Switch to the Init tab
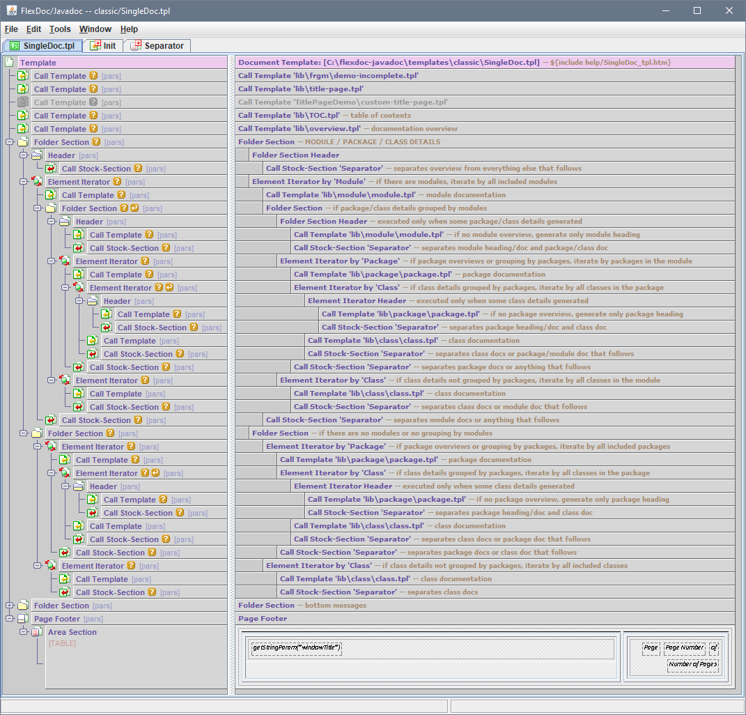This screenshot has width=746, height=715. [103, 46]
